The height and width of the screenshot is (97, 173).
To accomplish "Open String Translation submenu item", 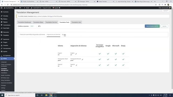I will pyautogui.click(x=5, y=80).
